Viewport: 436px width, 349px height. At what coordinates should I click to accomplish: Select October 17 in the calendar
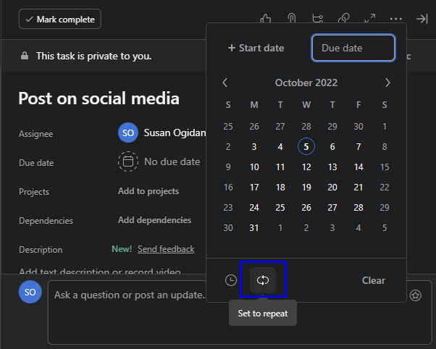coord(254,187)
